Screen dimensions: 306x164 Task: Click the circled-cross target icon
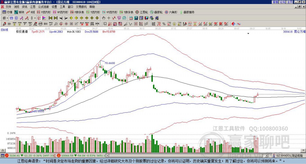click(x=61, y=24)
